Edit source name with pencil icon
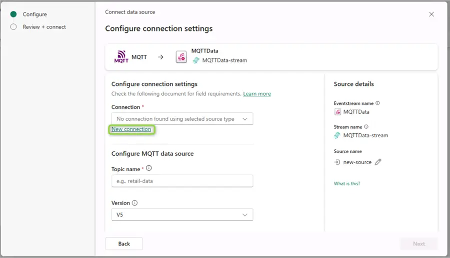Image resolution: width=450 pixels, height=258 pixels. tap(378, 162)
